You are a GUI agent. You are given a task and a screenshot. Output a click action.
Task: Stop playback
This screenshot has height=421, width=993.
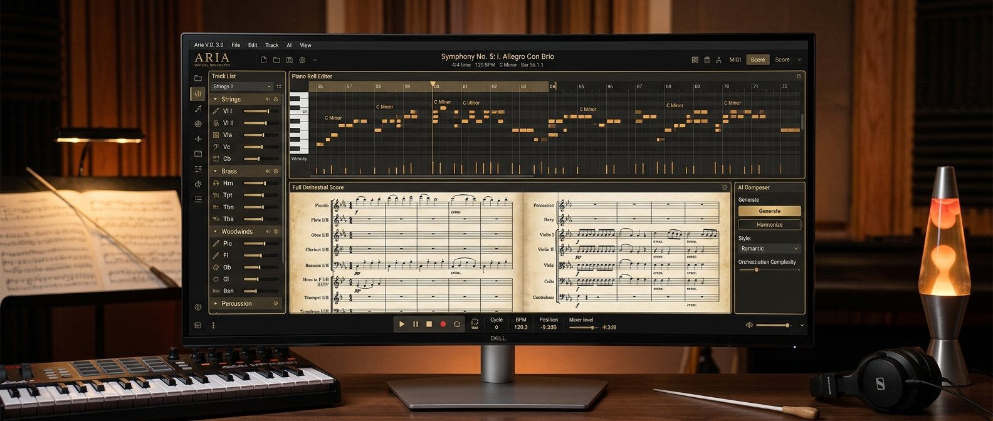(x=429, y=324)
